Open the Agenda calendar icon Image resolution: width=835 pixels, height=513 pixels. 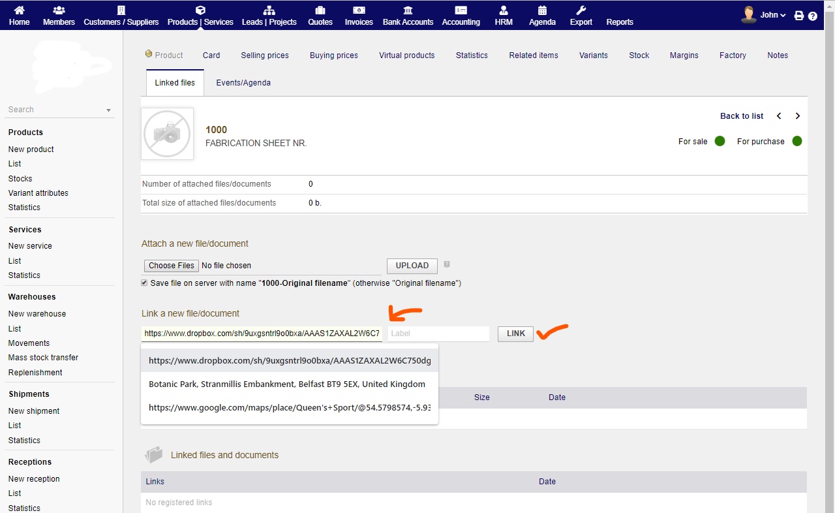(542, 10)
